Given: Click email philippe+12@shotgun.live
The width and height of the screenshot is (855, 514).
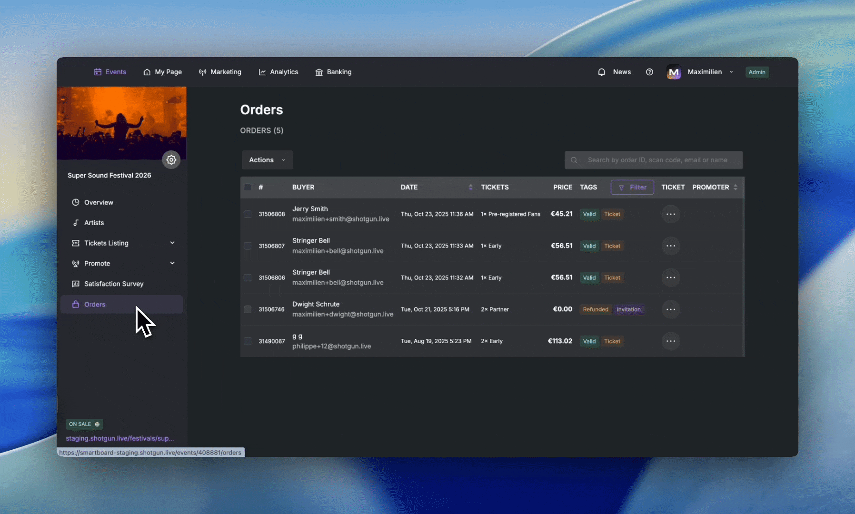Looking at the screenshot, I should point(332,346).
